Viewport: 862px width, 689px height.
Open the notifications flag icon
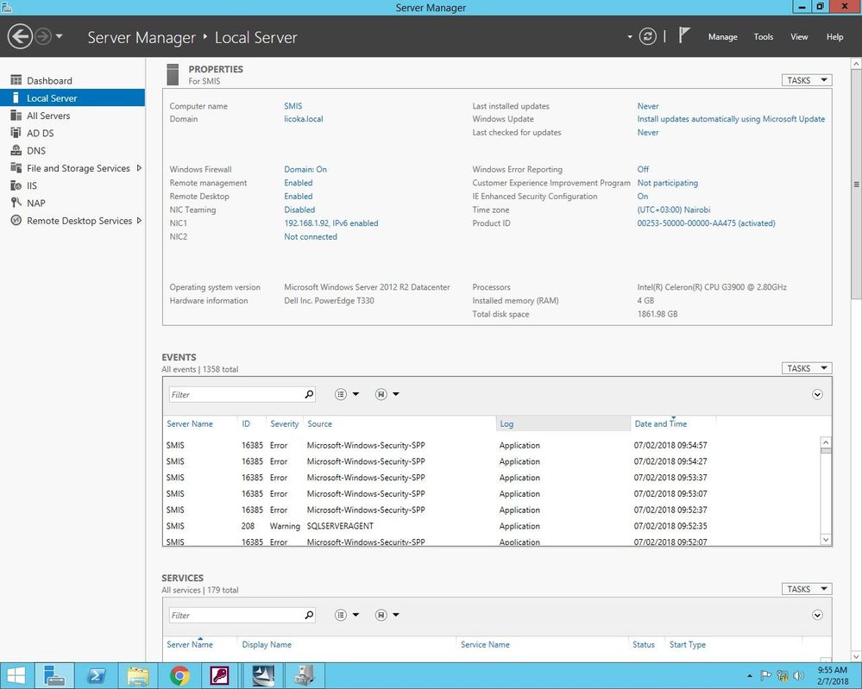[683, 35]
